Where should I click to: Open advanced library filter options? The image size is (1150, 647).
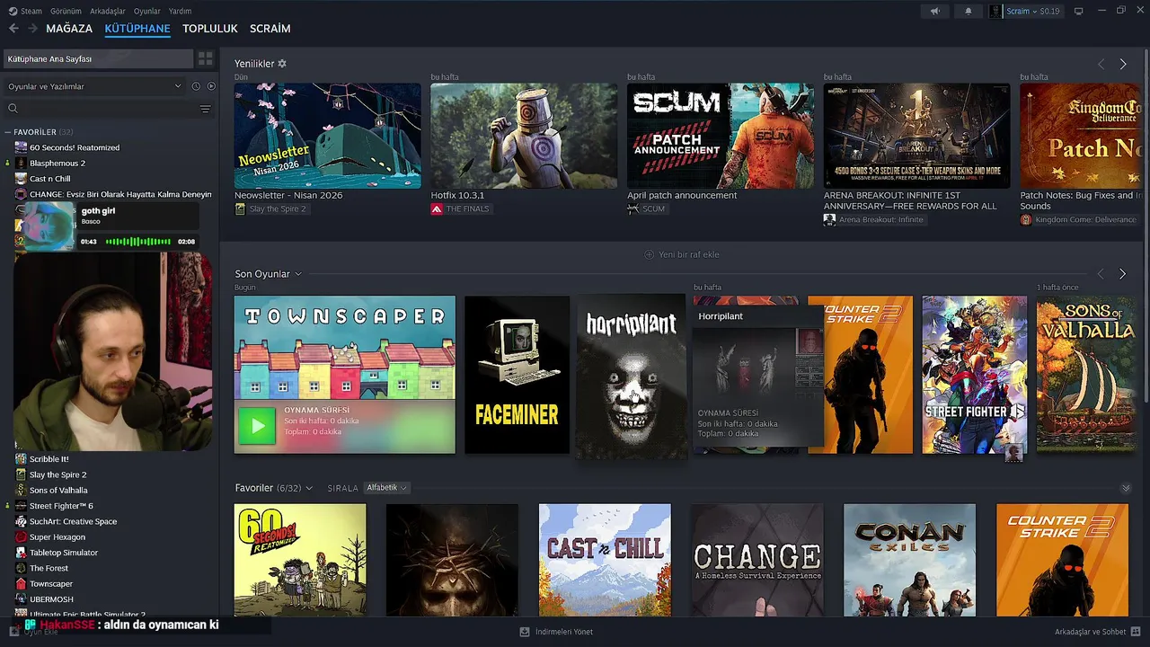point(205,109)
